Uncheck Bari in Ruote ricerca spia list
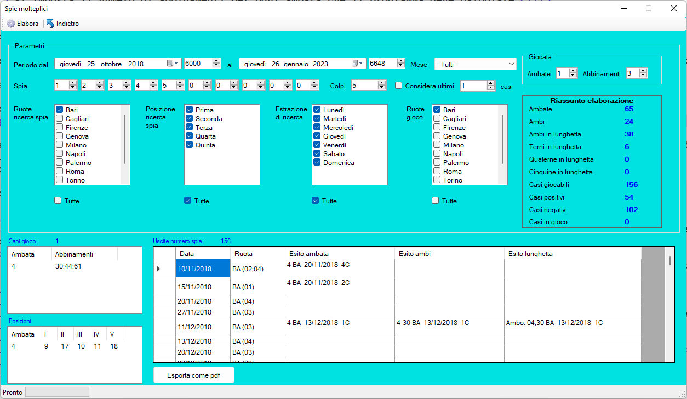 [x=60, y=110]
